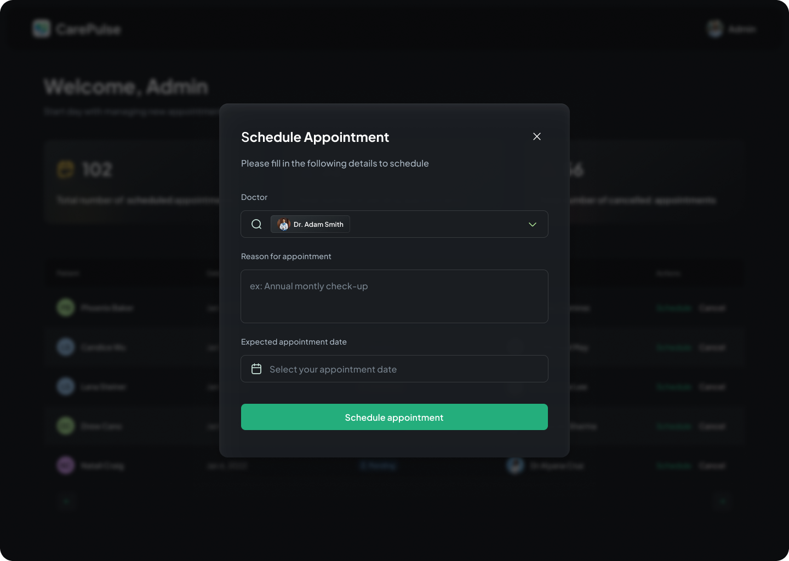Click the Admin avatar in background header
Image resolution: width=789 pixels, height=561 pixels.
point(715,28)
